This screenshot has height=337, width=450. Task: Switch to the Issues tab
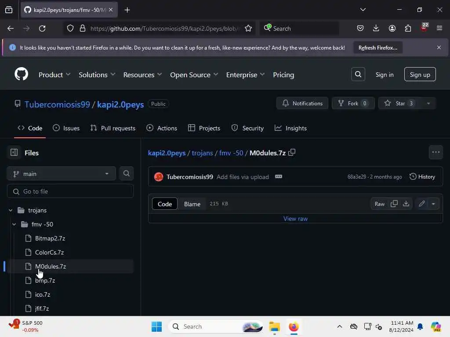tap(66, 128)
